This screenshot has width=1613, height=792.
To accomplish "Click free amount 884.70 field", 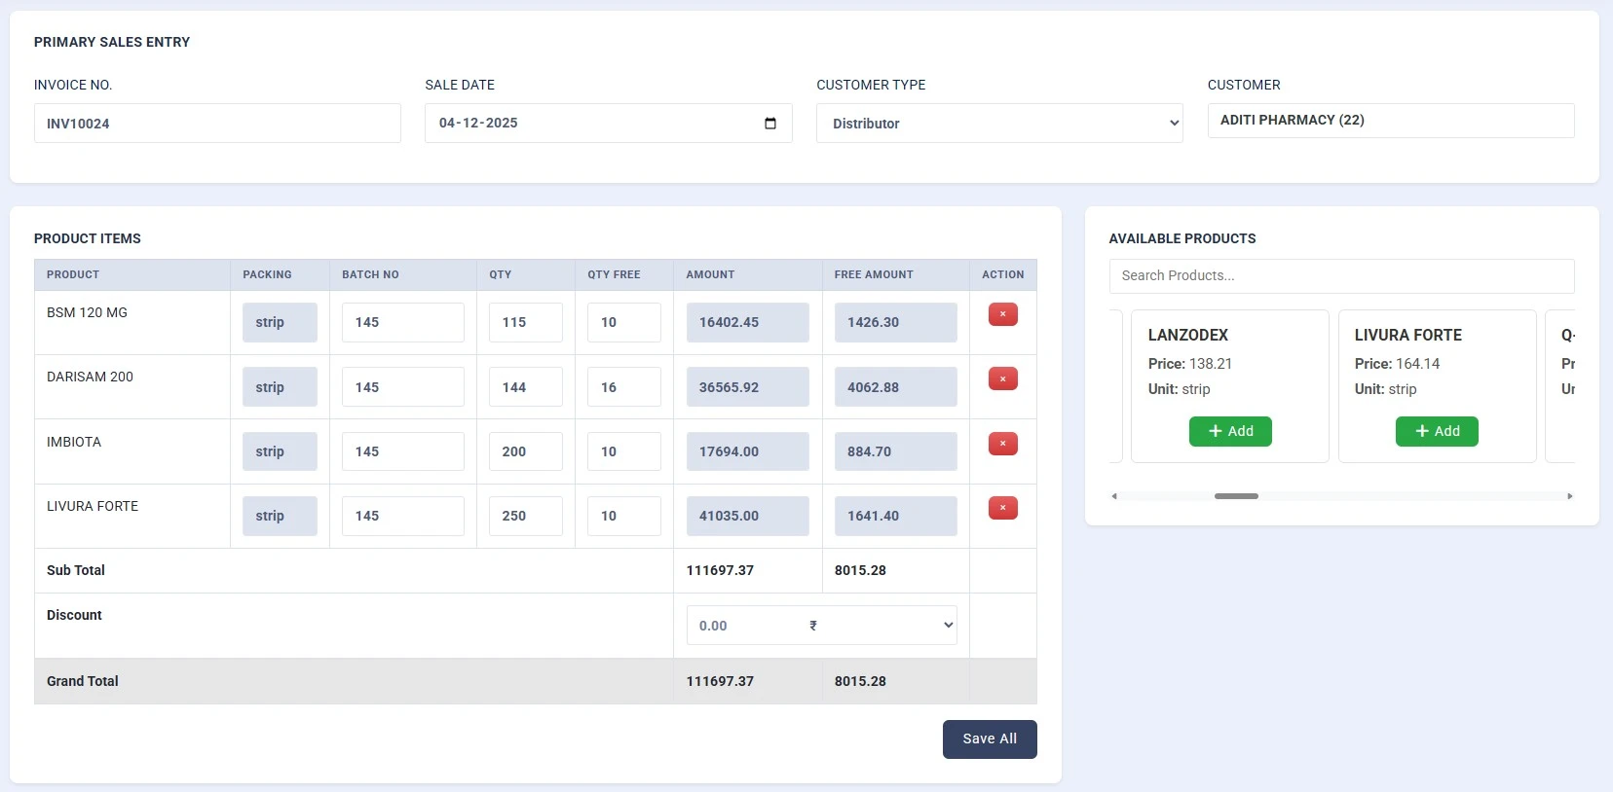I will [895, 451].
